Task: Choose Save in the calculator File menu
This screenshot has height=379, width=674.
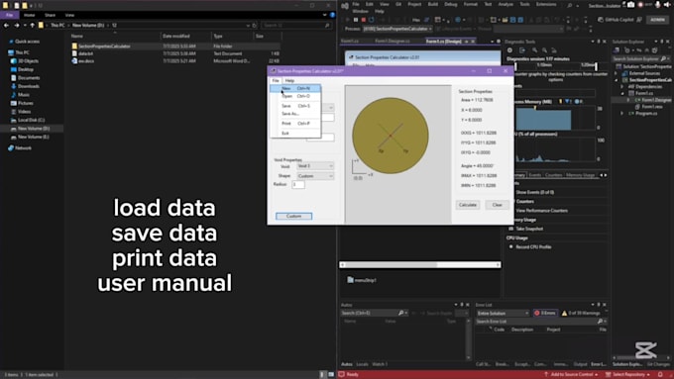Action: (295, 106)
